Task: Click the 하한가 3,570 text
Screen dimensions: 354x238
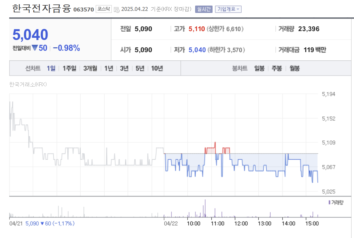Action: (226, 50)
